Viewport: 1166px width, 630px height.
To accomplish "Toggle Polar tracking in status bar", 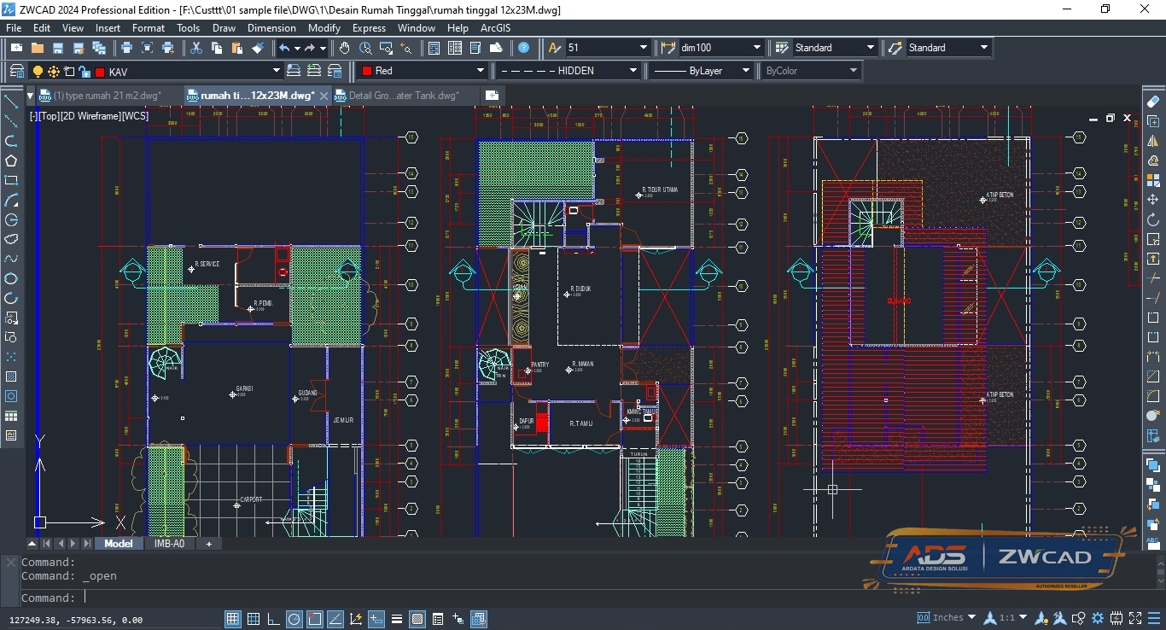I will point(294,619).
